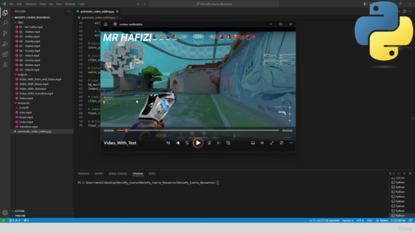Open the terminal launch profile dropdown arrow

click(x=394, y=173)
